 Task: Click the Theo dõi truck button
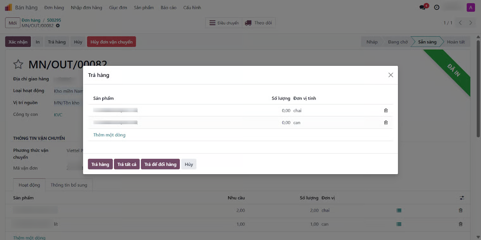click(259, 23)
